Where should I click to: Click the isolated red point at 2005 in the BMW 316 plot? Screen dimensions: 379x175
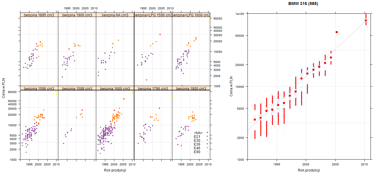pyautogui.click(x=337, y=32)
